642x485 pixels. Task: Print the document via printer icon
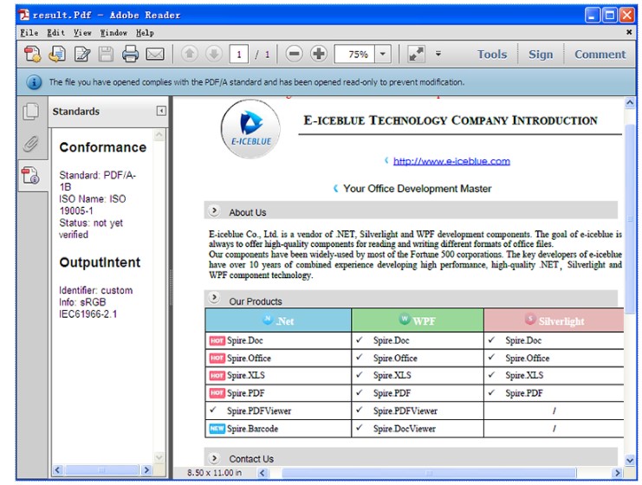coord(130,54)
